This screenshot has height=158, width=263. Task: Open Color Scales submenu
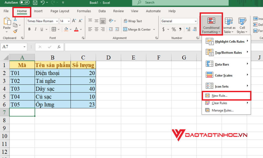tap(226, 75)
